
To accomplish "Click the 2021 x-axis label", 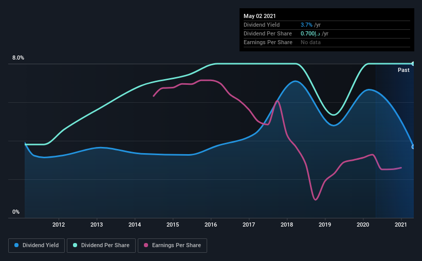I will click(401, 225).
